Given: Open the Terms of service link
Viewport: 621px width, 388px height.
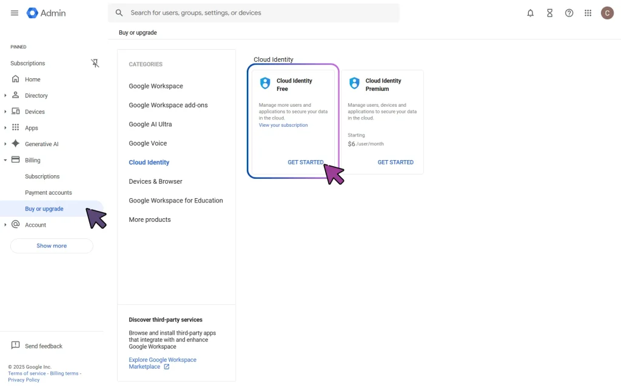Looking at the screenshot, I should 27,373.
